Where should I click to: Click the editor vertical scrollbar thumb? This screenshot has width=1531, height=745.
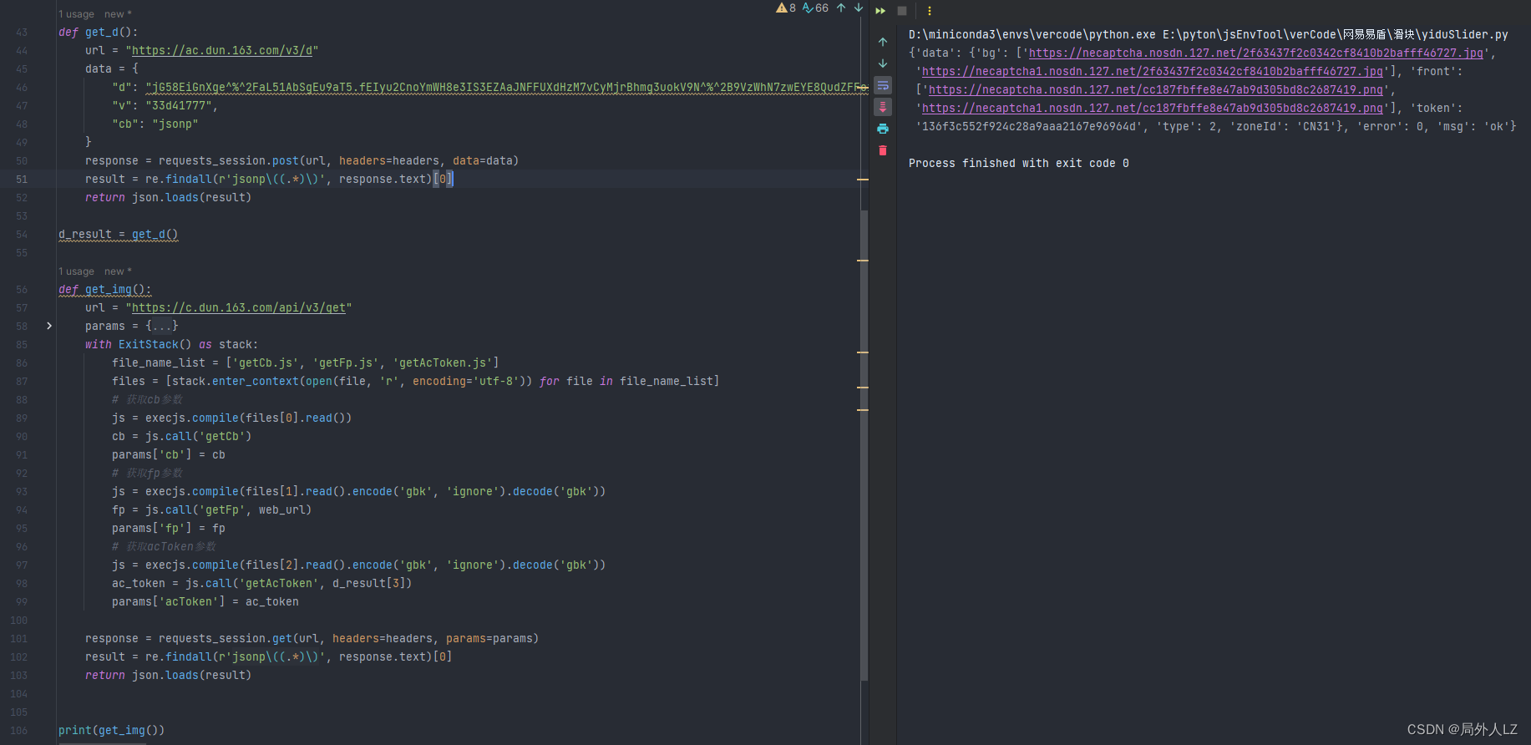pyautogui.click(x=864, y=444)
